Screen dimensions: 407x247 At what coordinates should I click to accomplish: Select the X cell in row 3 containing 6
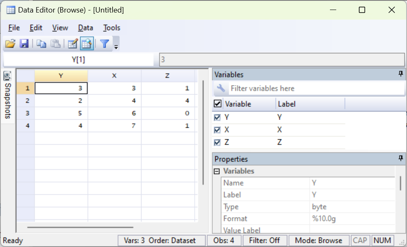[x=114, y=113]
